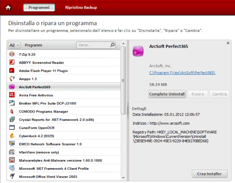Click the magnifier search icon
This screenshot has height=183, width=235.
112,45
